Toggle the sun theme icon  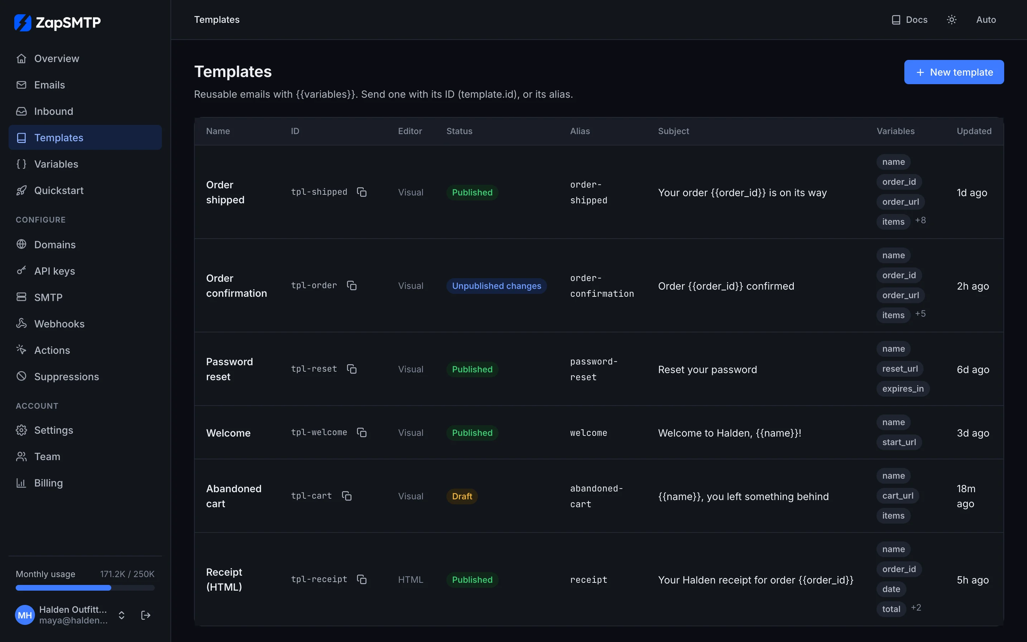point(951,20)
